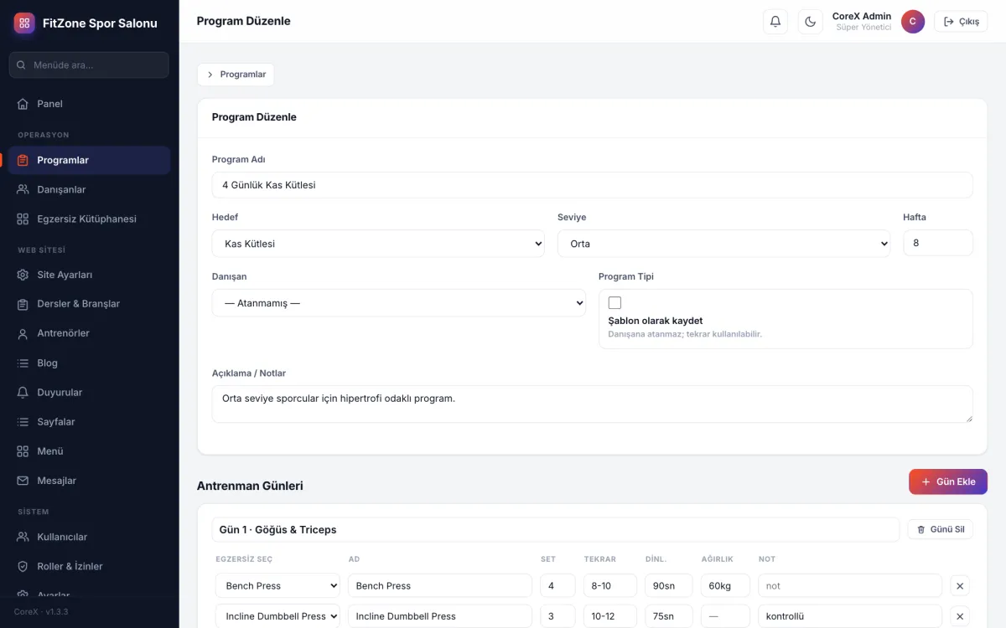Click the Menü grid icon

[x=23, y=450]
